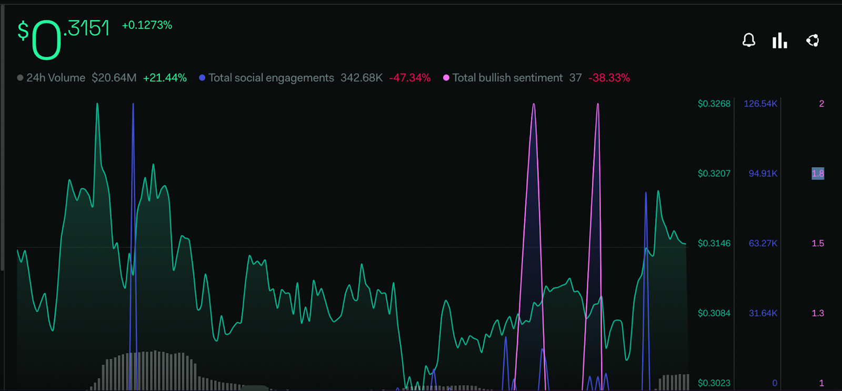Click the $0.3023 price axis label
This screenshot has height=391, width=842.
714,383
